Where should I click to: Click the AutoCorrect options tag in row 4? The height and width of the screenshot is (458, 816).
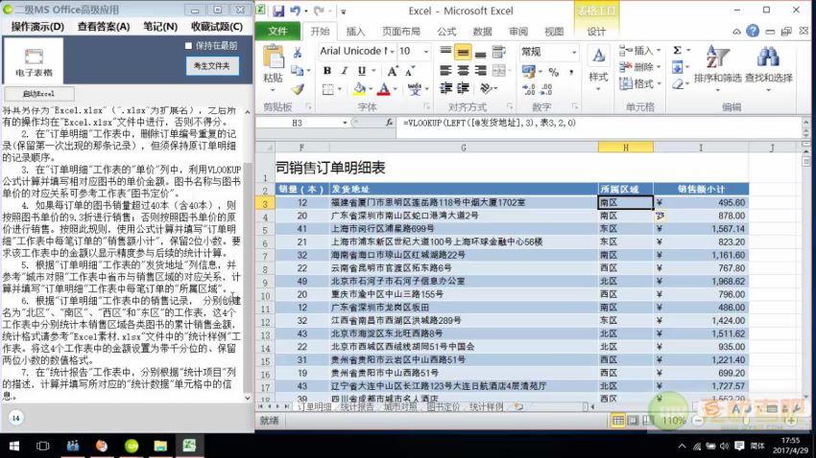click(x=660, y=216)
